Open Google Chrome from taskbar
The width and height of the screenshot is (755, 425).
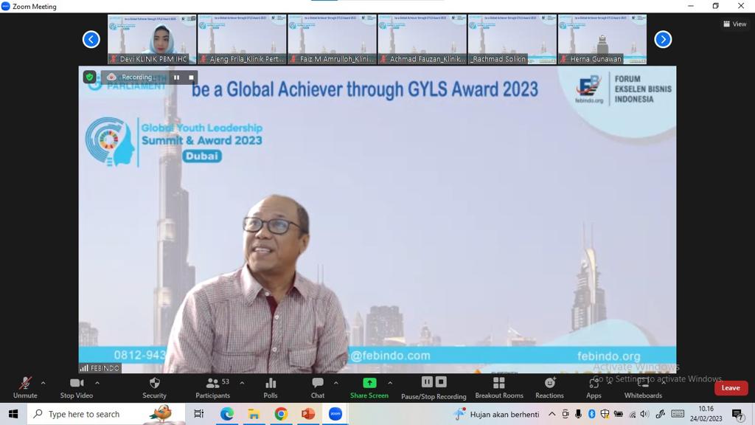pyautogui.click(x=281, y=414)
